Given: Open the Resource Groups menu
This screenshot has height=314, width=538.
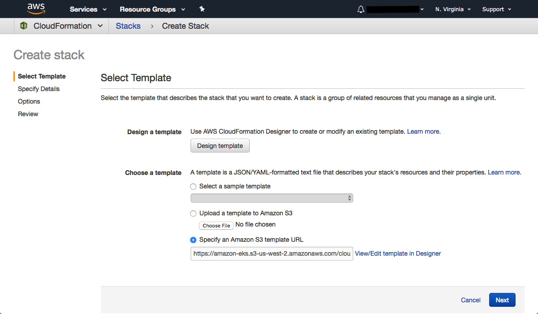Looking at the screenshot, I should pos(152,9).
